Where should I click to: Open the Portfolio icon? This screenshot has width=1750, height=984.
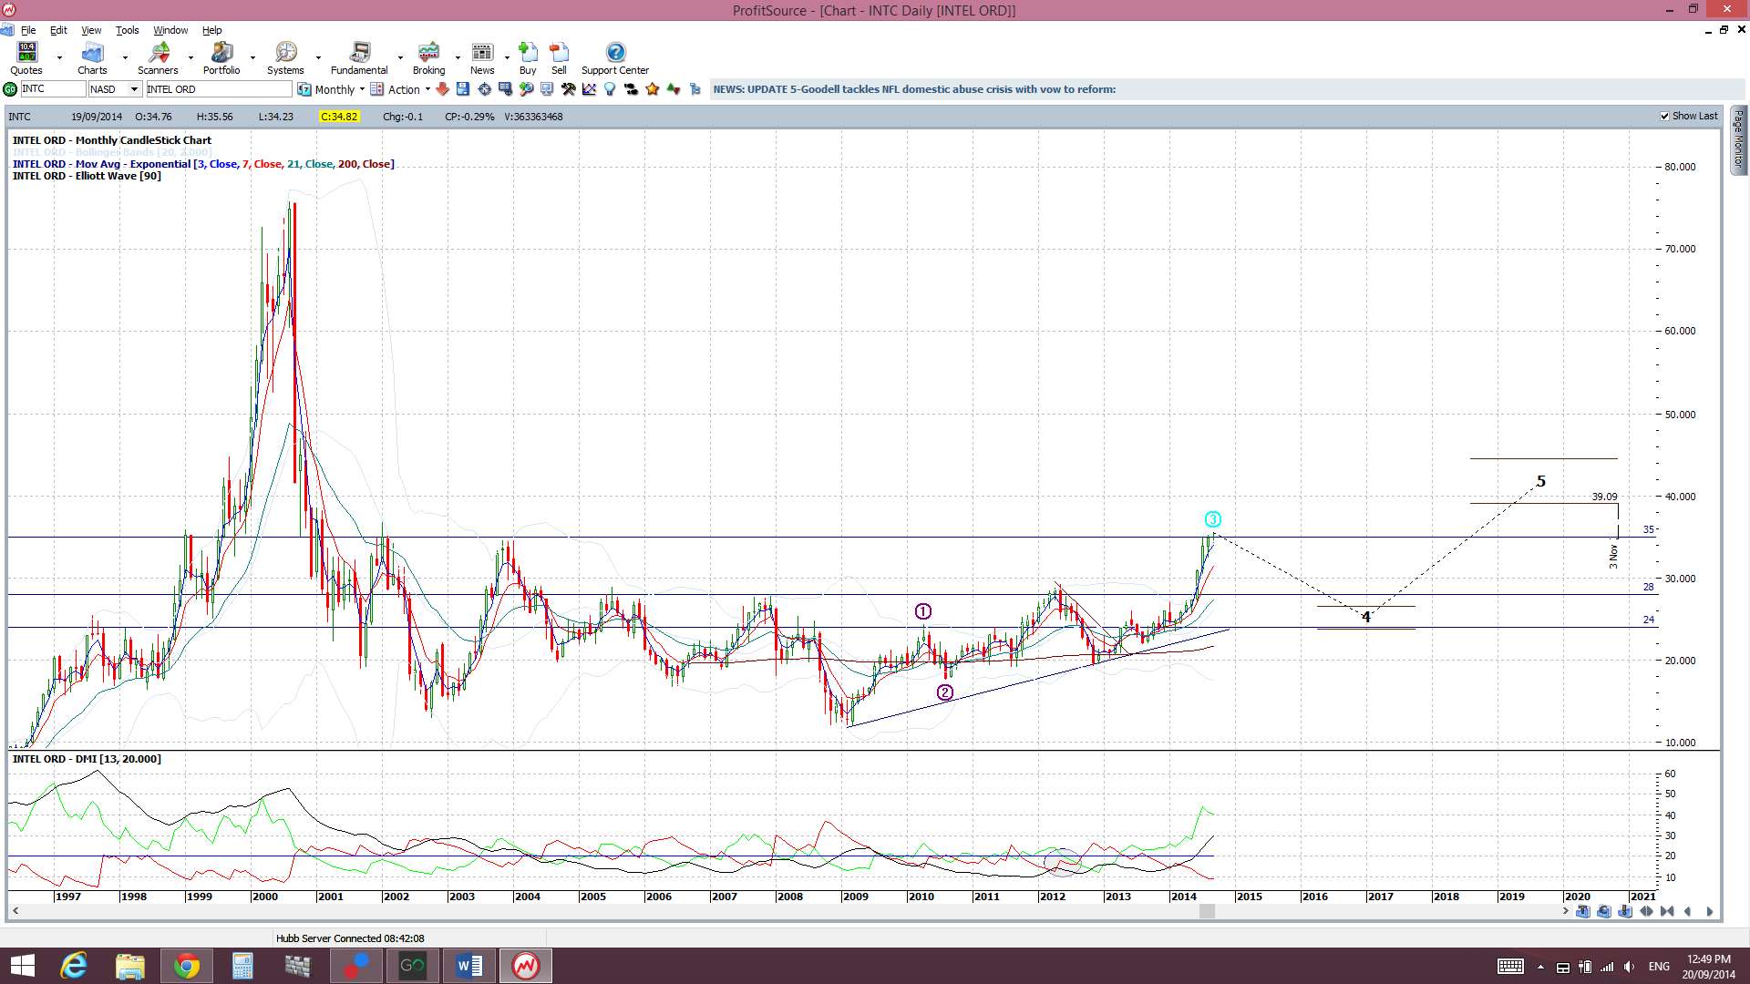point(221,53)
